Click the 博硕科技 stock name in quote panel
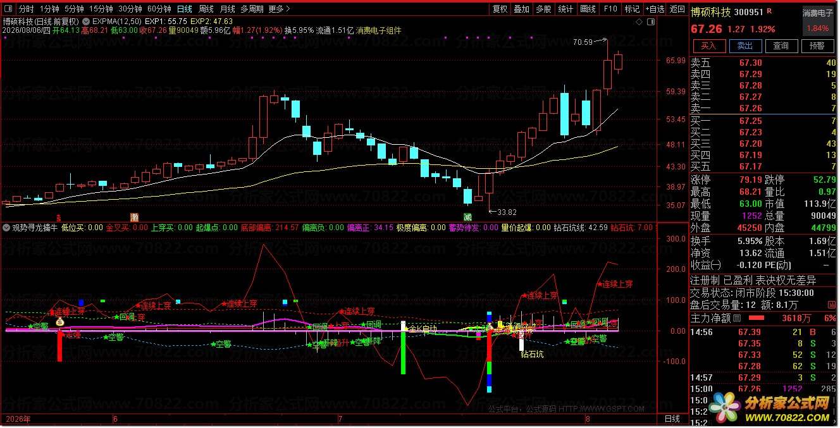Screen dimensions: 840x428 [710, 11]
